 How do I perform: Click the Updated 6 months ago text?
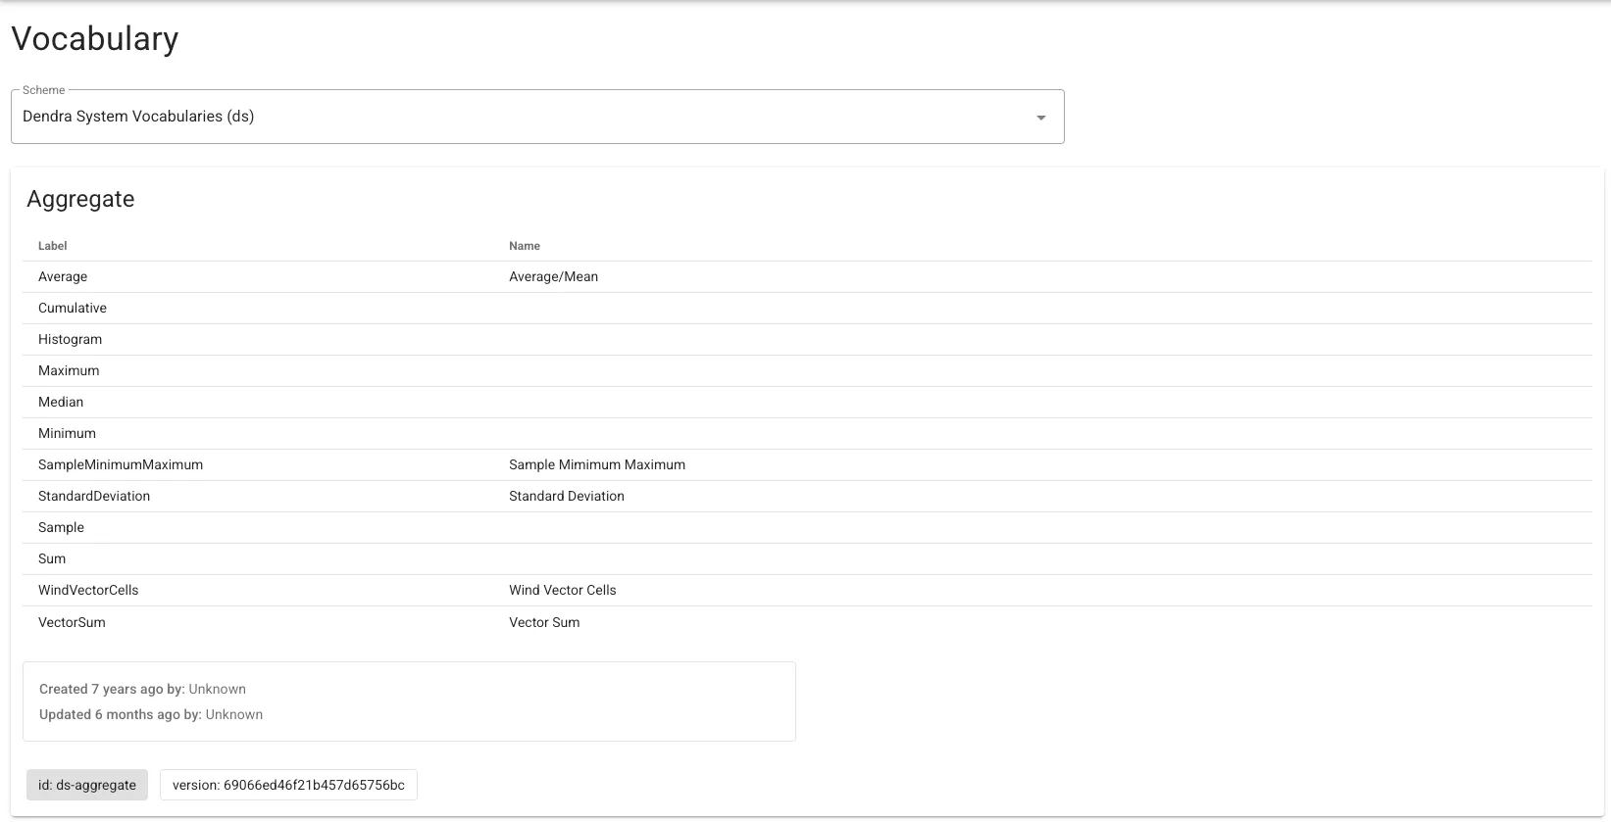coord(151,715)
